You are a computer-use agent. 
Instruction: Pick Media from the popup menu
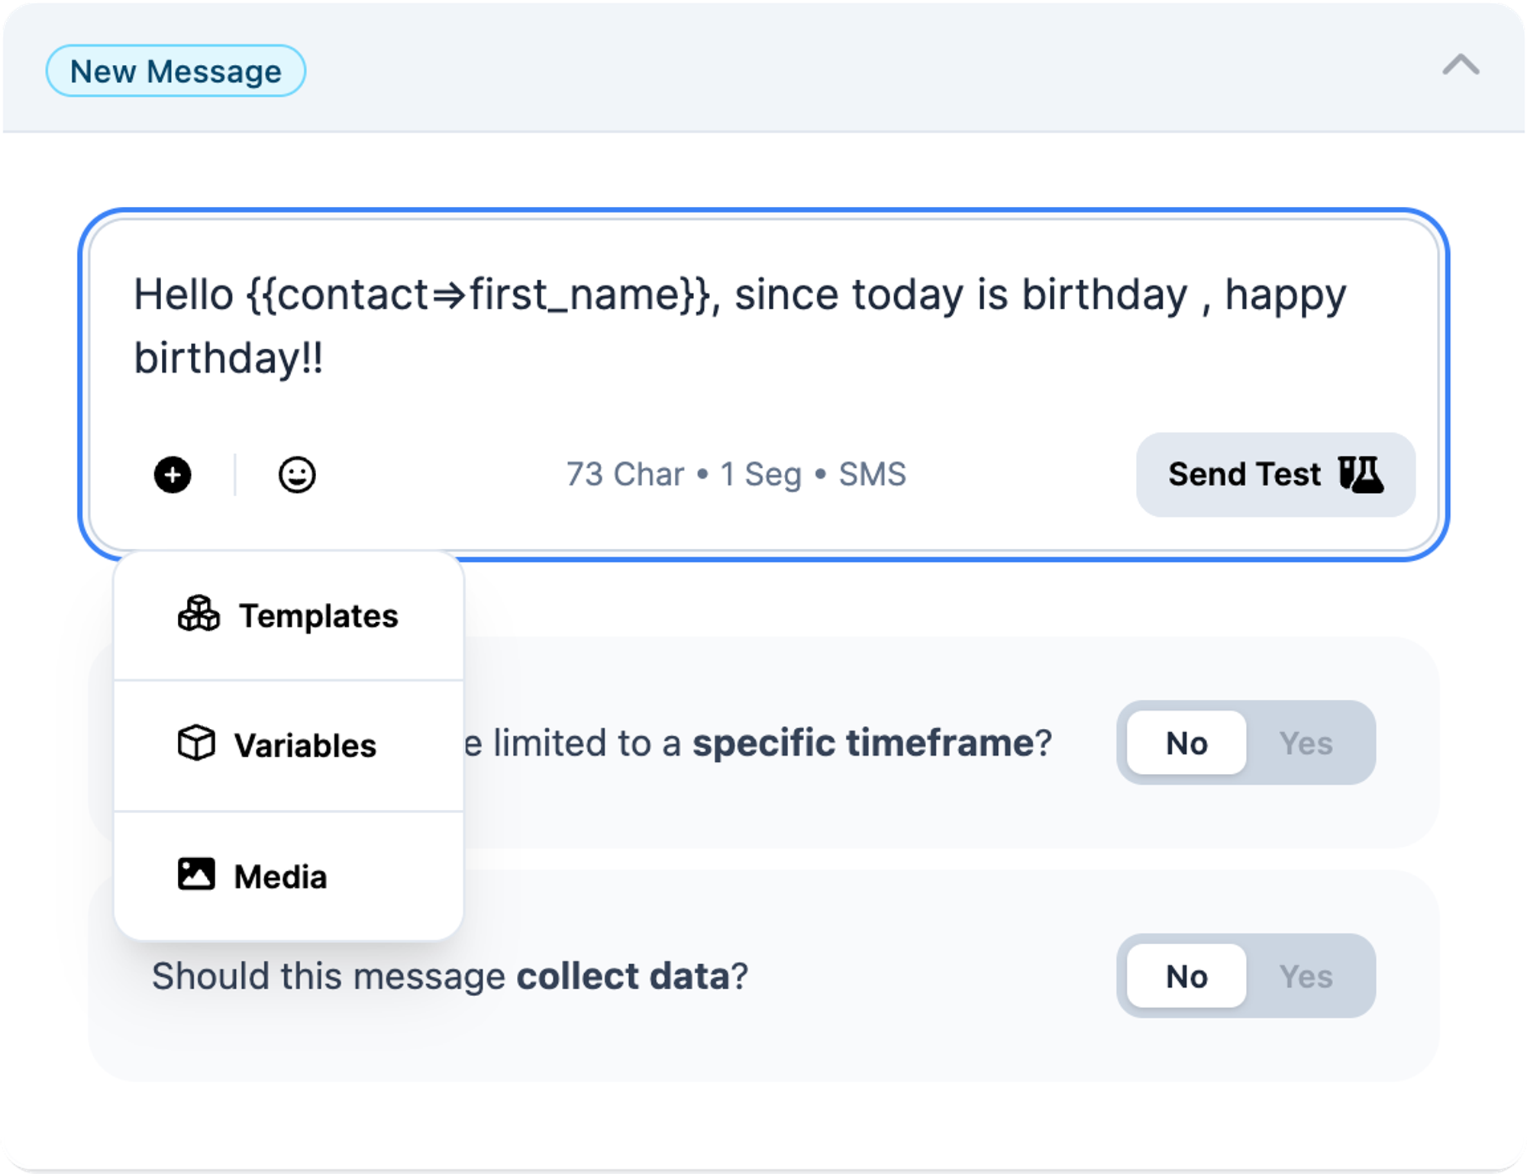point(289,876)
